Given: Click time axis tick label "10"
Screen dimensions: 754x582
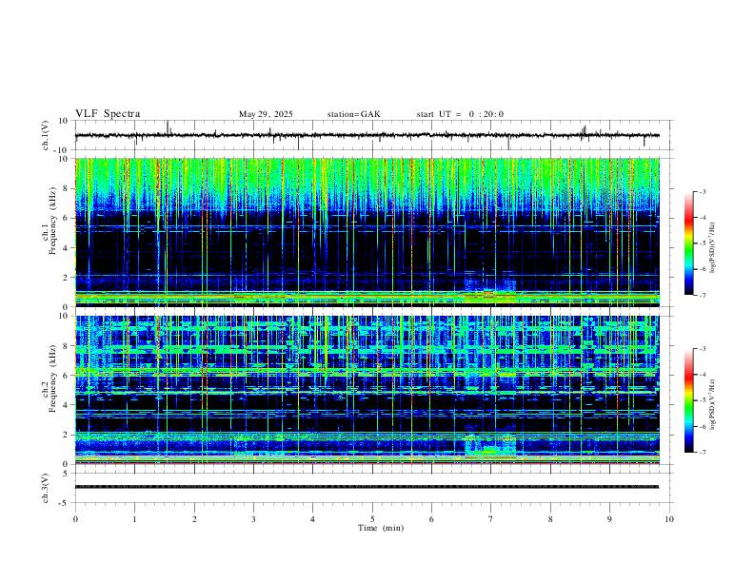Looking at the screenshot, I should (669, 519).
